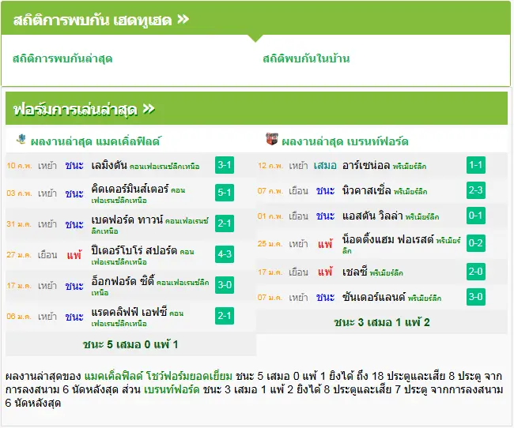Click the เสมอ result in อาร์เซน่อล row
This screenshot has height=428, width=514.
coord(325,166)
